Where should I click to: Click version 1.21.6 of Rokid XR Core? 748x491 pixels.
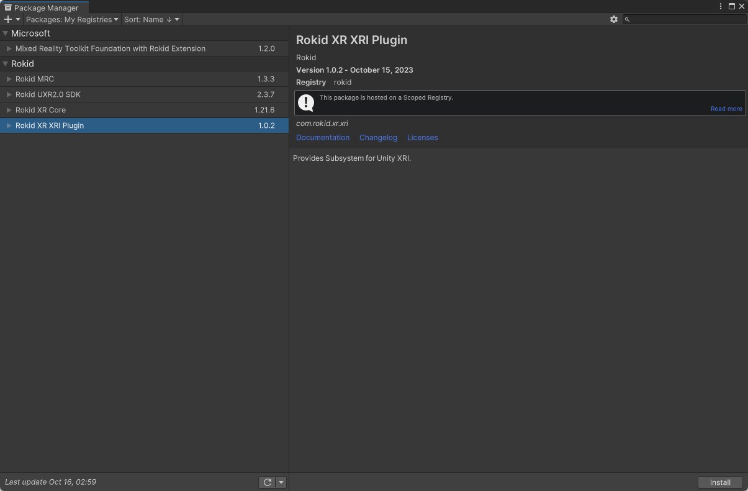point(264,110)
